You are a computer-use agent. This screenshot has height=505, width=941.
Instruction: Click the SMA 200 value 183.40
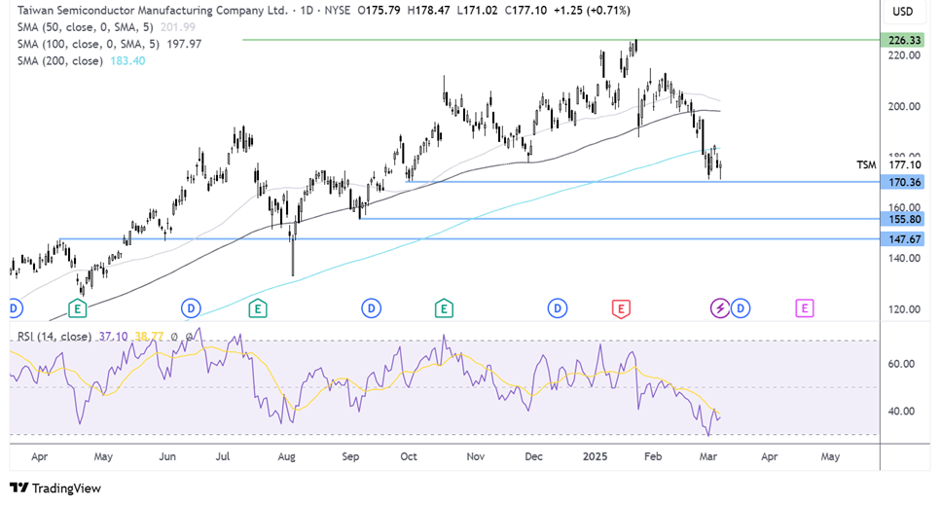(127, 60)
